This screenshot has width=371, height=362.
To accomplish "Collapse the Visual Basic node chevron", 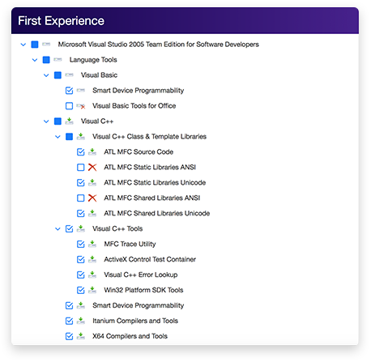I will [x=46, y=75].
